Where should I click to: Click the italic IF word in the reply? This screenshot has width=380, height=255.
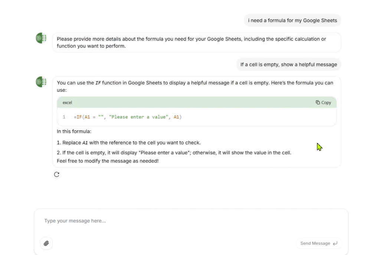coord(98,83)
